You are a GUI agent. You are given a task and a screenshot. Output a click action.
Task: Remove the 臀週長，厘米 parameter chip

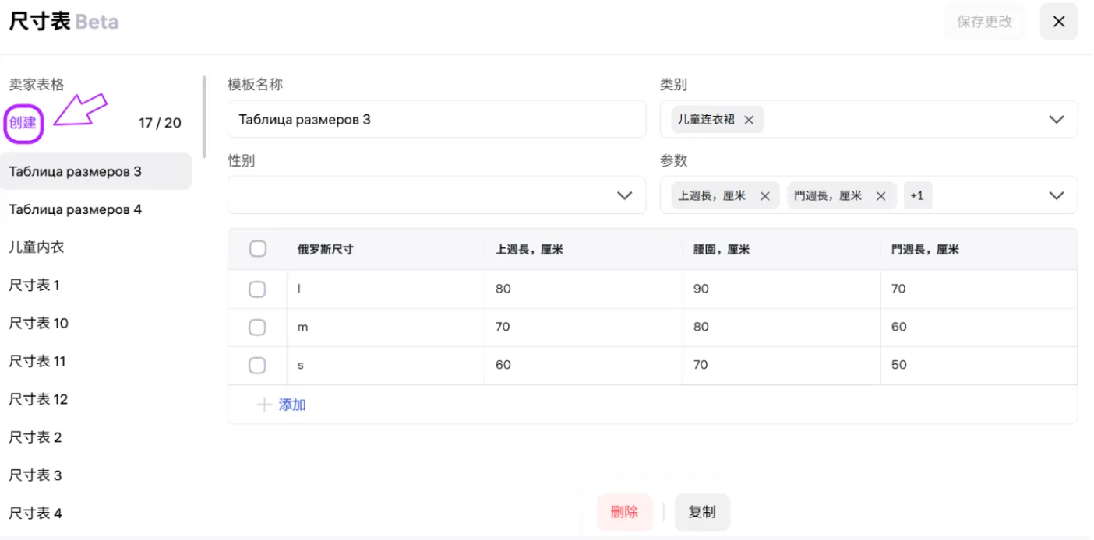point(880,196)
